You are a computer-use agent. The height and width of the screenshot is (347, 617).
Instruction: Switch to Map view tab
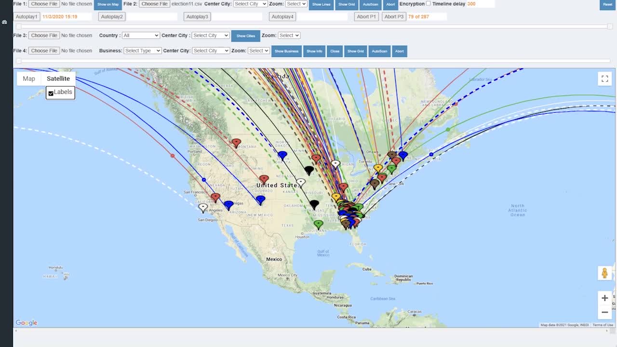coord(29,79)
